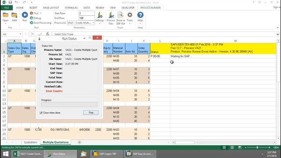Select row 10 header

pos(4,91)
